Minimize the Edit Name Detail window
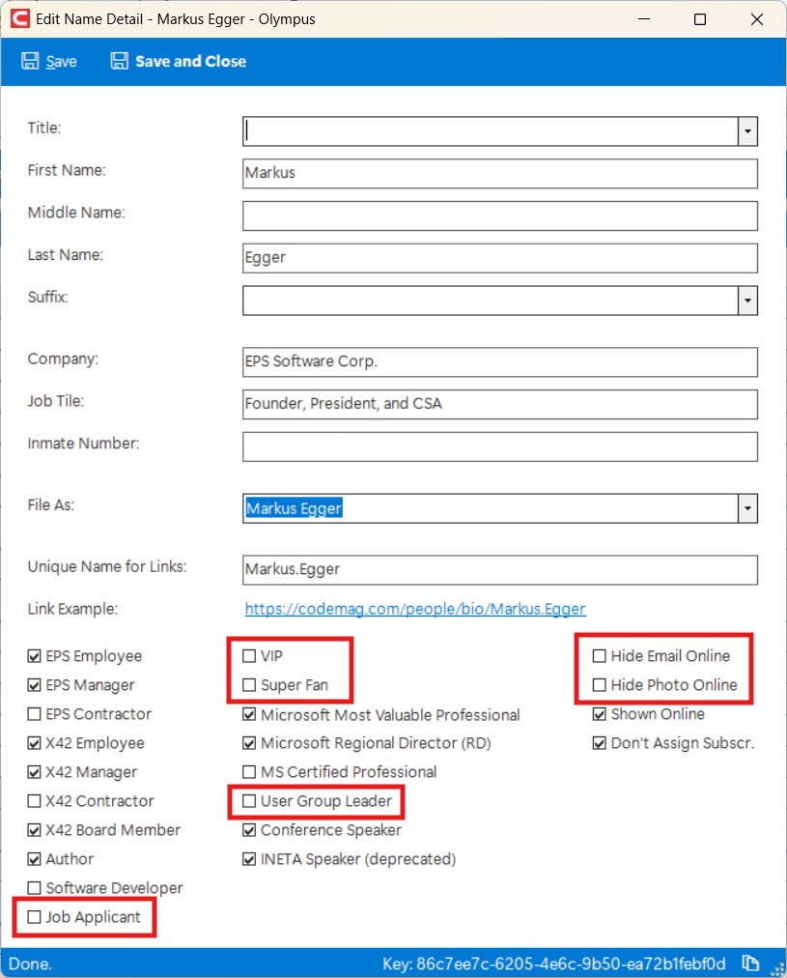Screen dimensions: 787x978 click(x=644, y=19)
